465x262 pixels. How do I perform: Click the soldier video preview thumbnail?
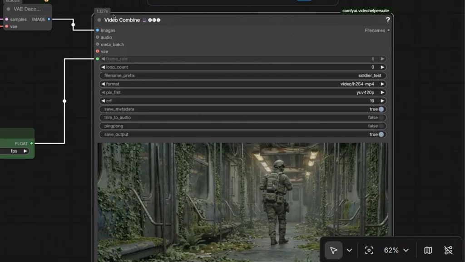tap(242, 202)
